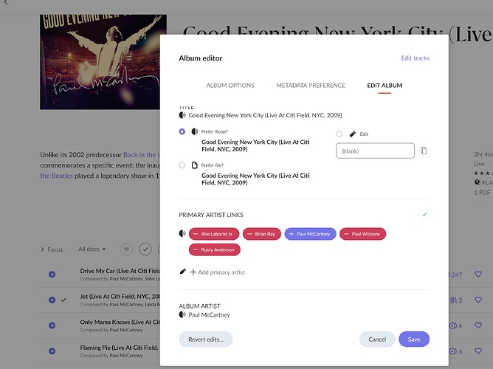Viewport: 493px width, 369px height.
Task: Click the Save button
Action: coord(414,339)
